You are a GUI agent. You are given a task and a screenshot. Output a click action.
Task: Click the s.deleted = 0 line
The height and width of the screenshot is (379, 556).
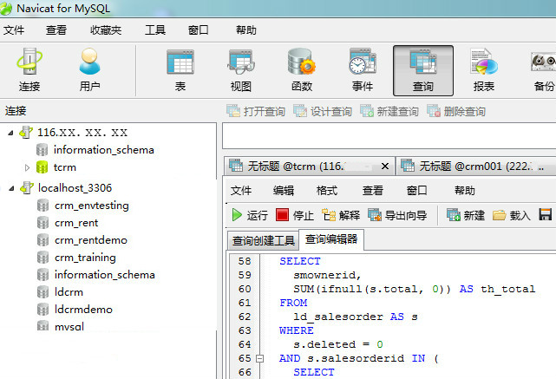pos(338,344)
